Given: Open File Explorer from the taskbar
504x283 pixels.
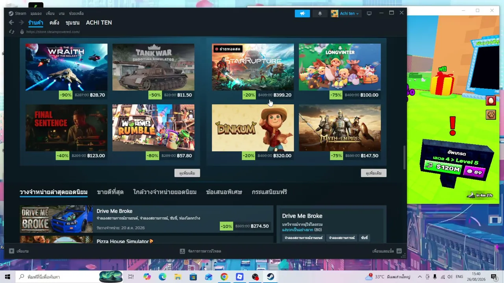Looking at the screenshot, I should [178, 277].
